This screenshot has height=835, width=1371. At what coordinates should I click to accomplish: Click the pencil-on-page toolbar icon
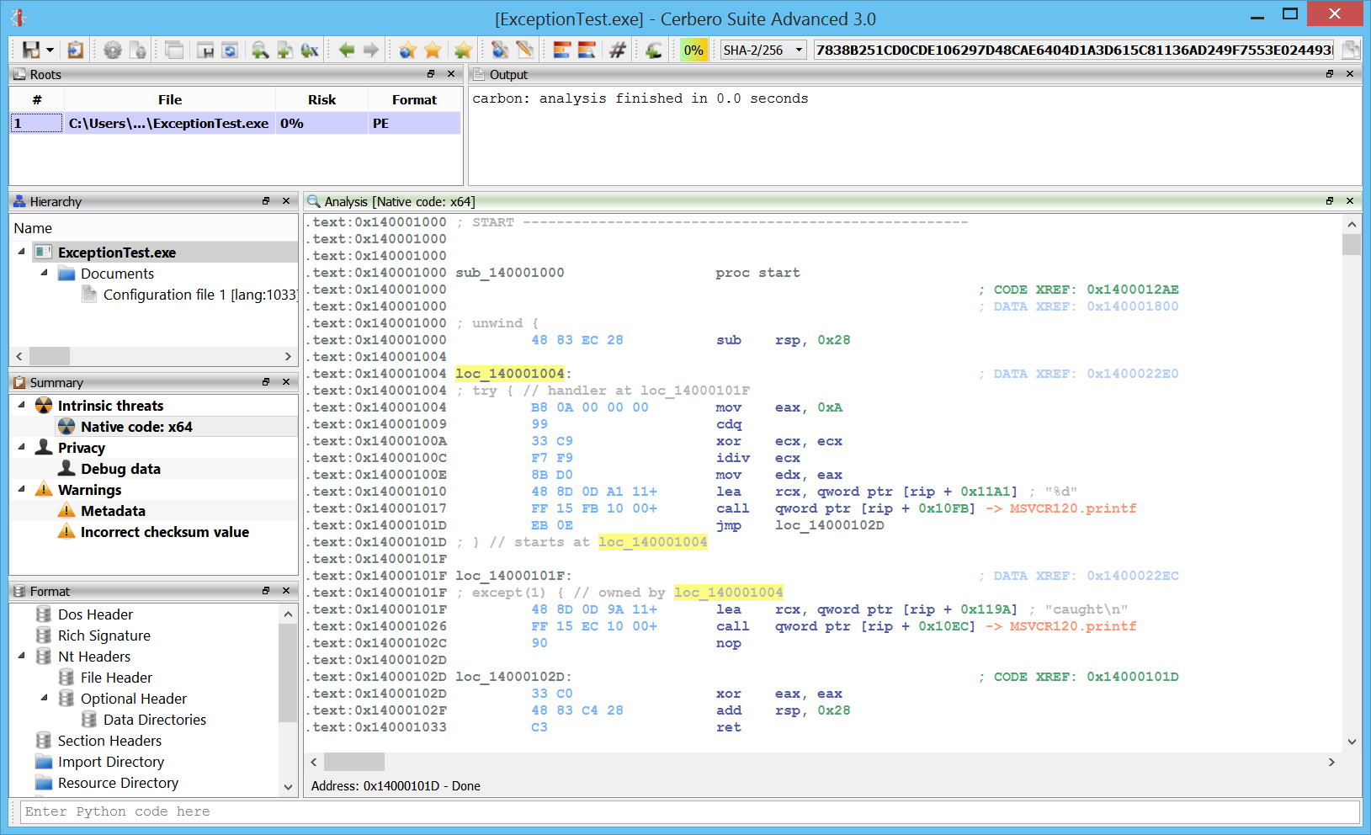tap(524, 51)
